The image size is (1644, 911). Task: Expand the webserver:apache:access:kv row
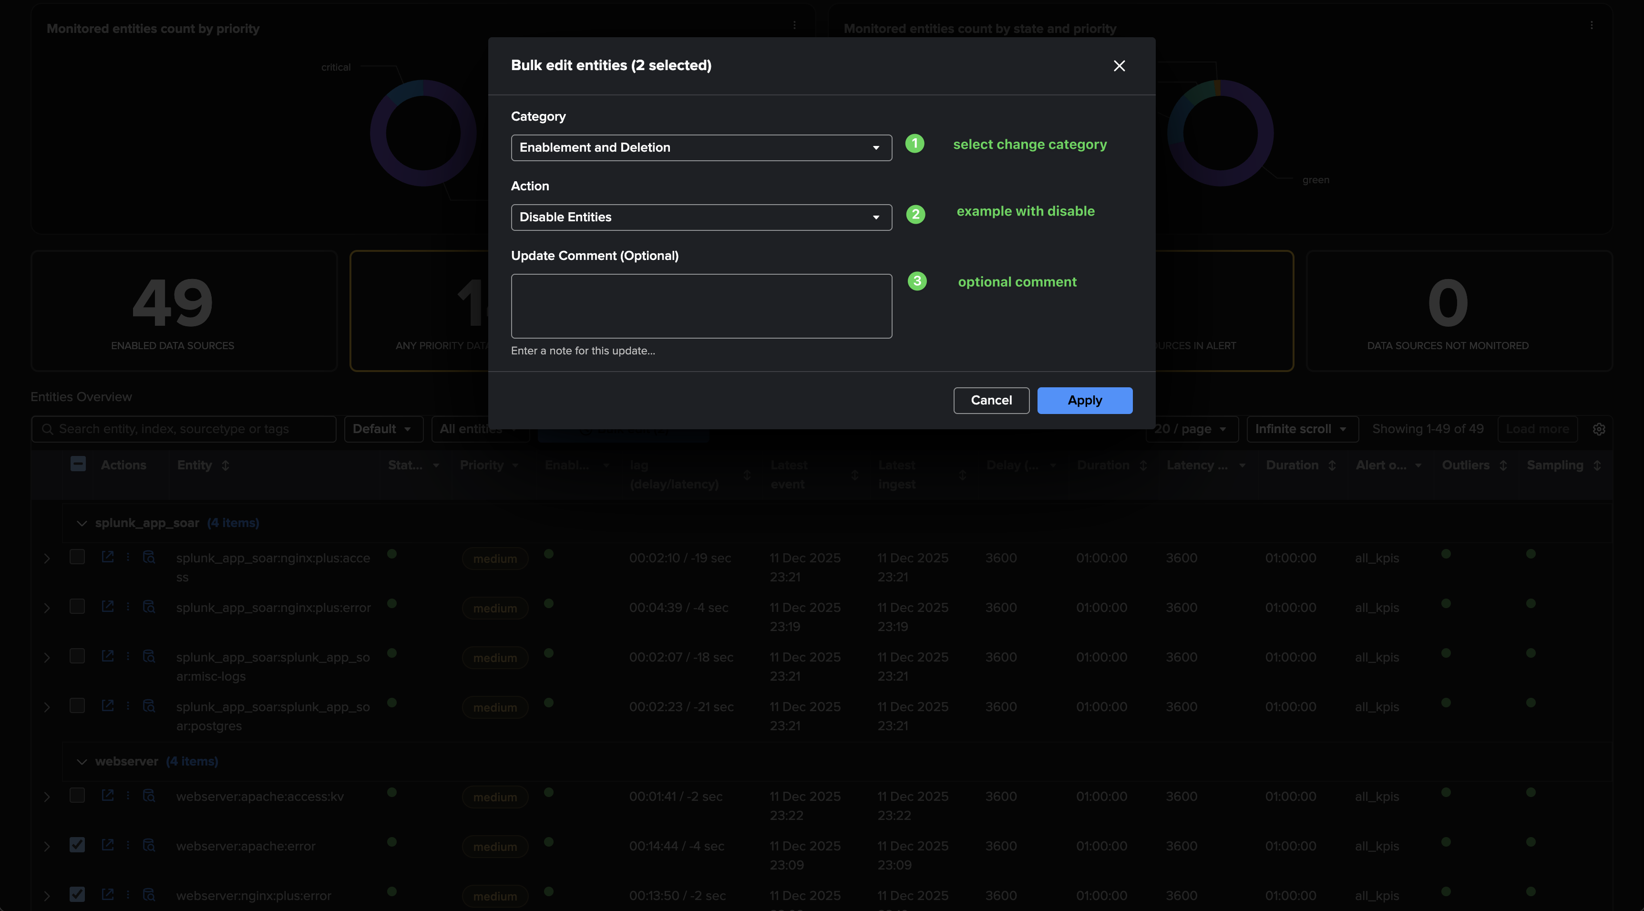point(47,797)
